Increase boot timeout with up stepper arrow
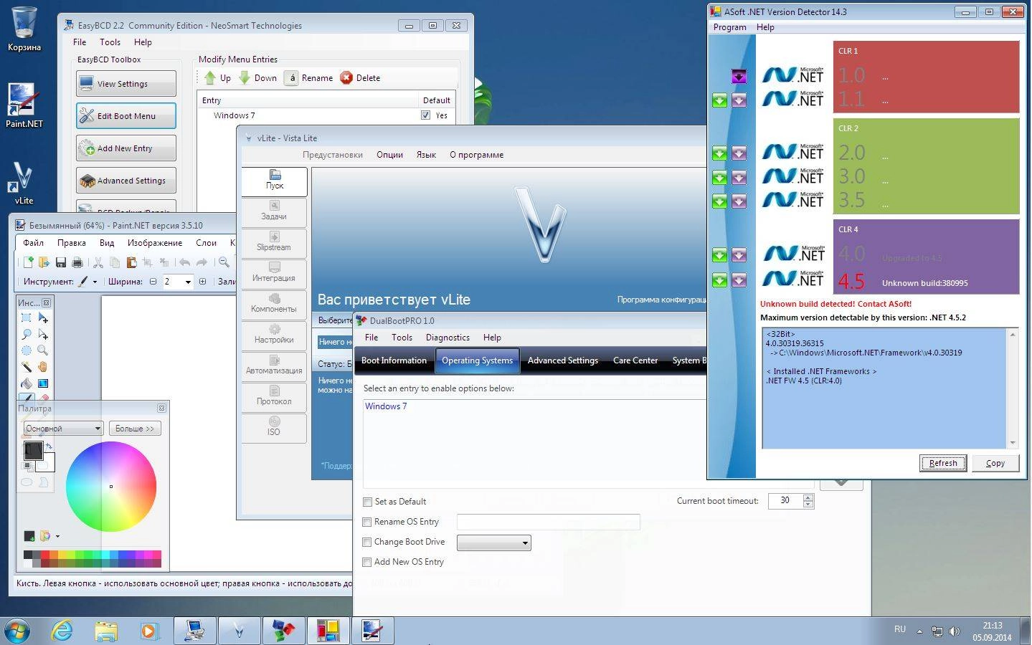The height and width of the screenshot is (645, 1032). pyautogui.click(x=808, y=497)
